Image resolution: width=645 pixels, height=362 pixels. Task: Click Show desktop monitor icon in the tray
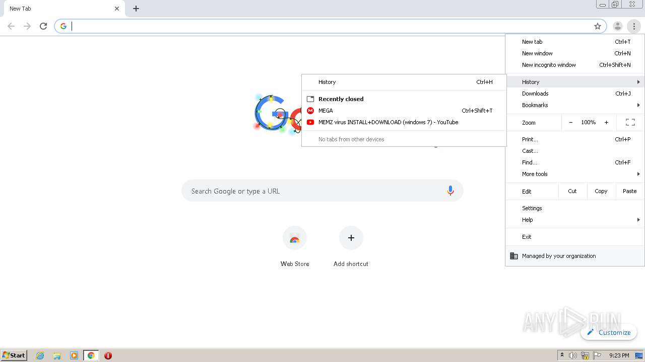coord(639,355)
